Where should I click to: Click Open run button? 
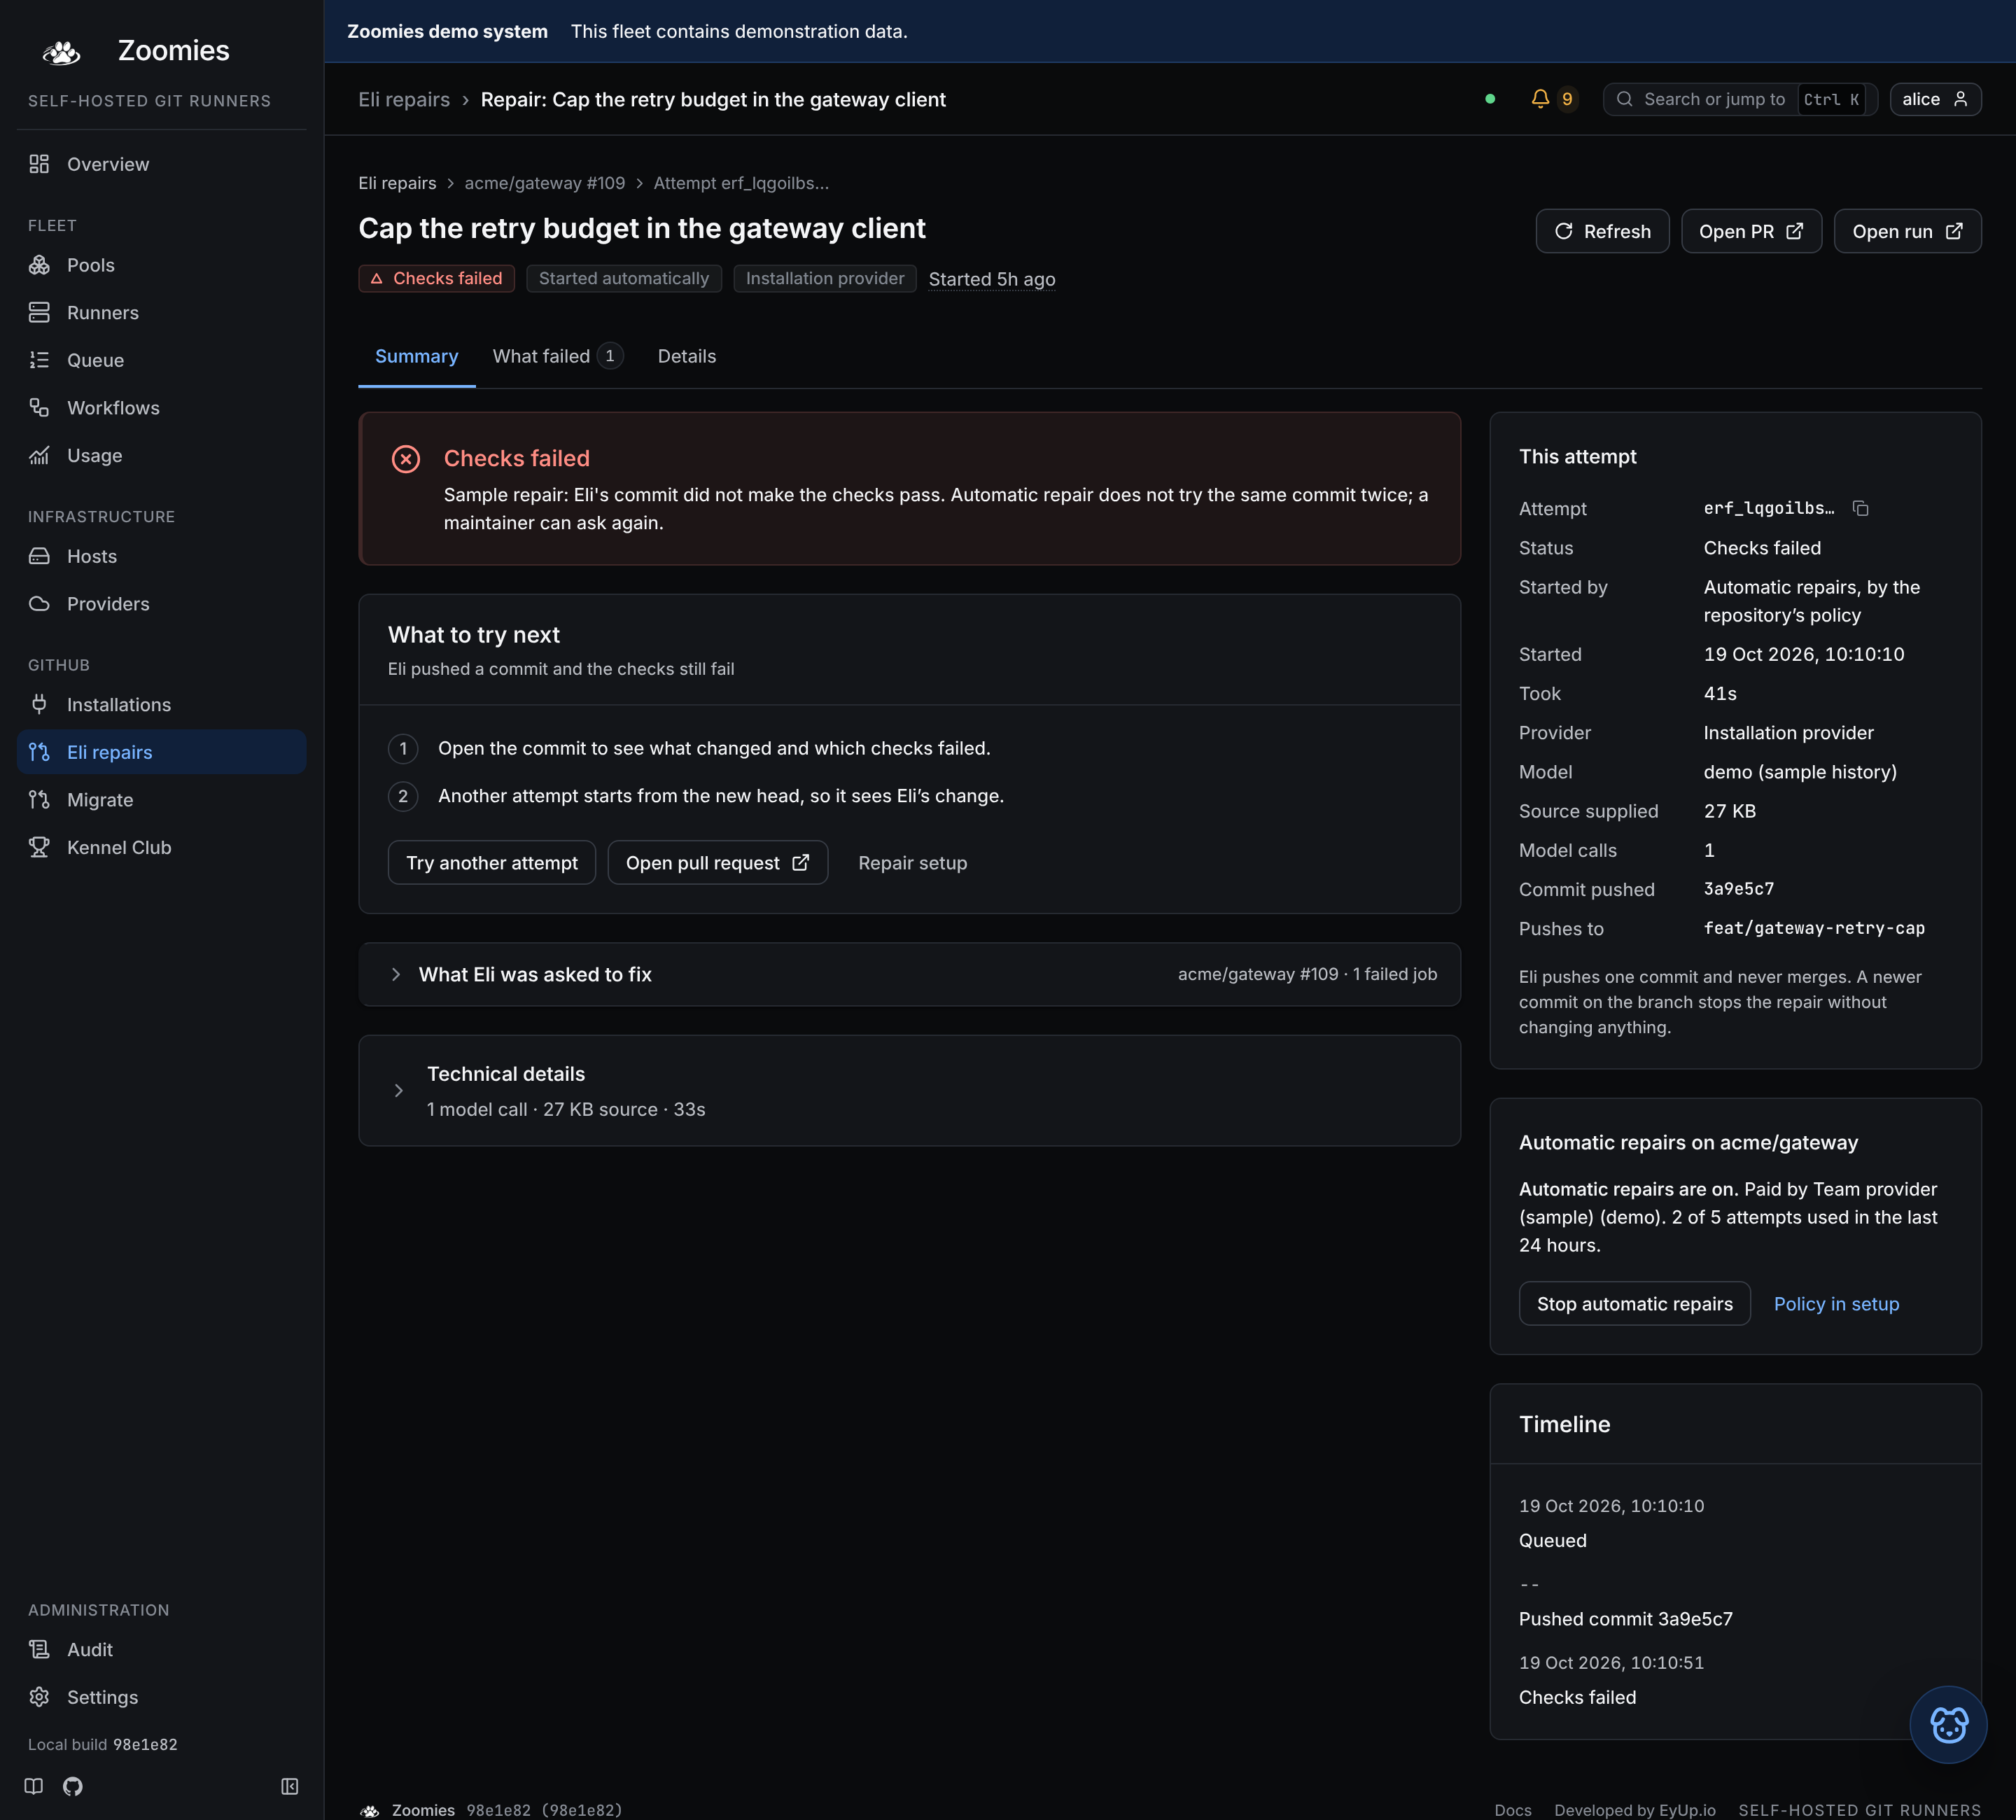1907,231
